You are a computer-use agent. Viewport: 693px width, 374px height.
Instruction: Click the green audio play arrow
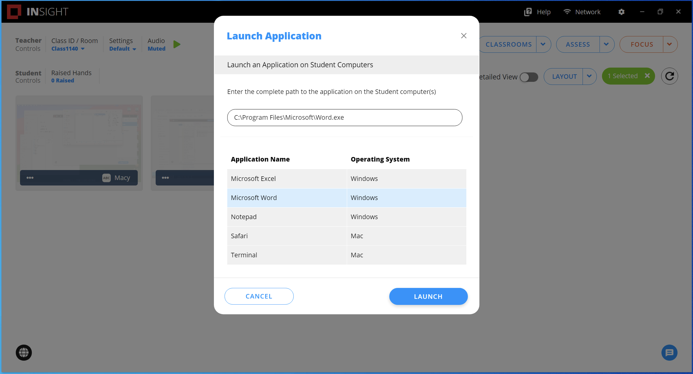pos(177,44)
